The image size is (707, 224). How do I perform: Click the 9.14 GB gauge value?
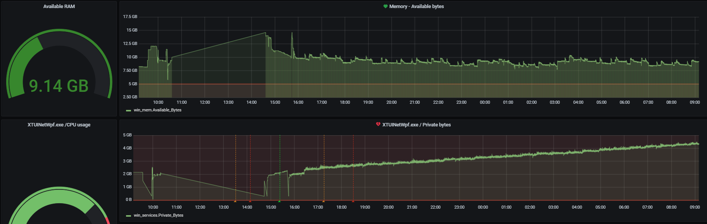pyautogui.click(x=59, y=86)
